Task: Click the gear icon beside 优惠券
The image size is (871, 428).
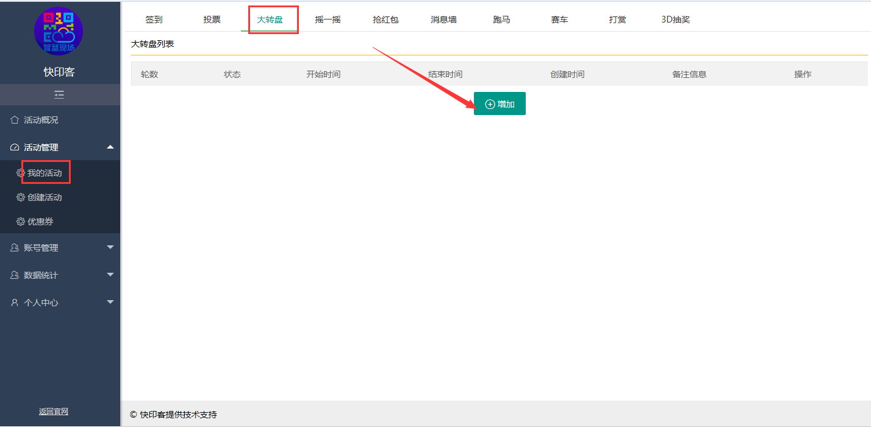Action: [21, 222]
